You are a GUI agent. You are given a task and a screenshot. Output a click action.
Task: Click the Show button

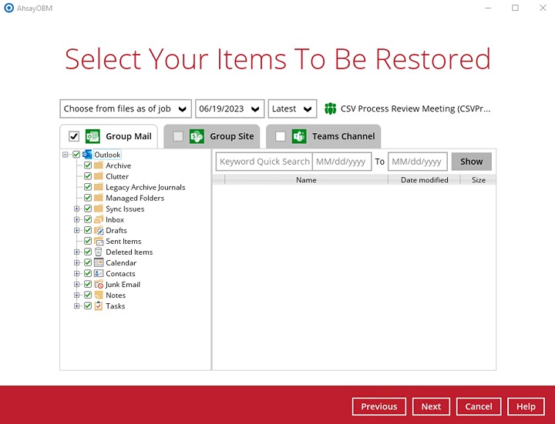pyautogui.click(x=471, y=162)
